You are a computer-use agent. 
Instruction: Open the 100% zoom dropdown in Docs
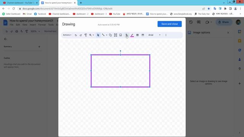point(35,31)
